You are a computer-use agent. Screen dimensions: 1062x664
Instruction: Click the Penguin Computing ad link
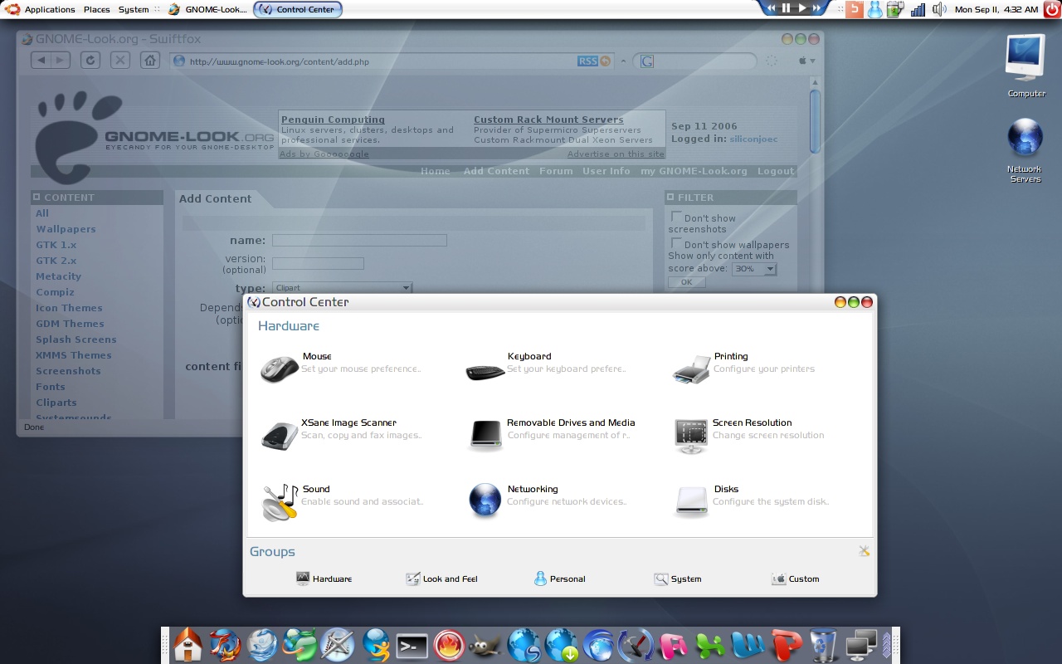pos(333,120)
